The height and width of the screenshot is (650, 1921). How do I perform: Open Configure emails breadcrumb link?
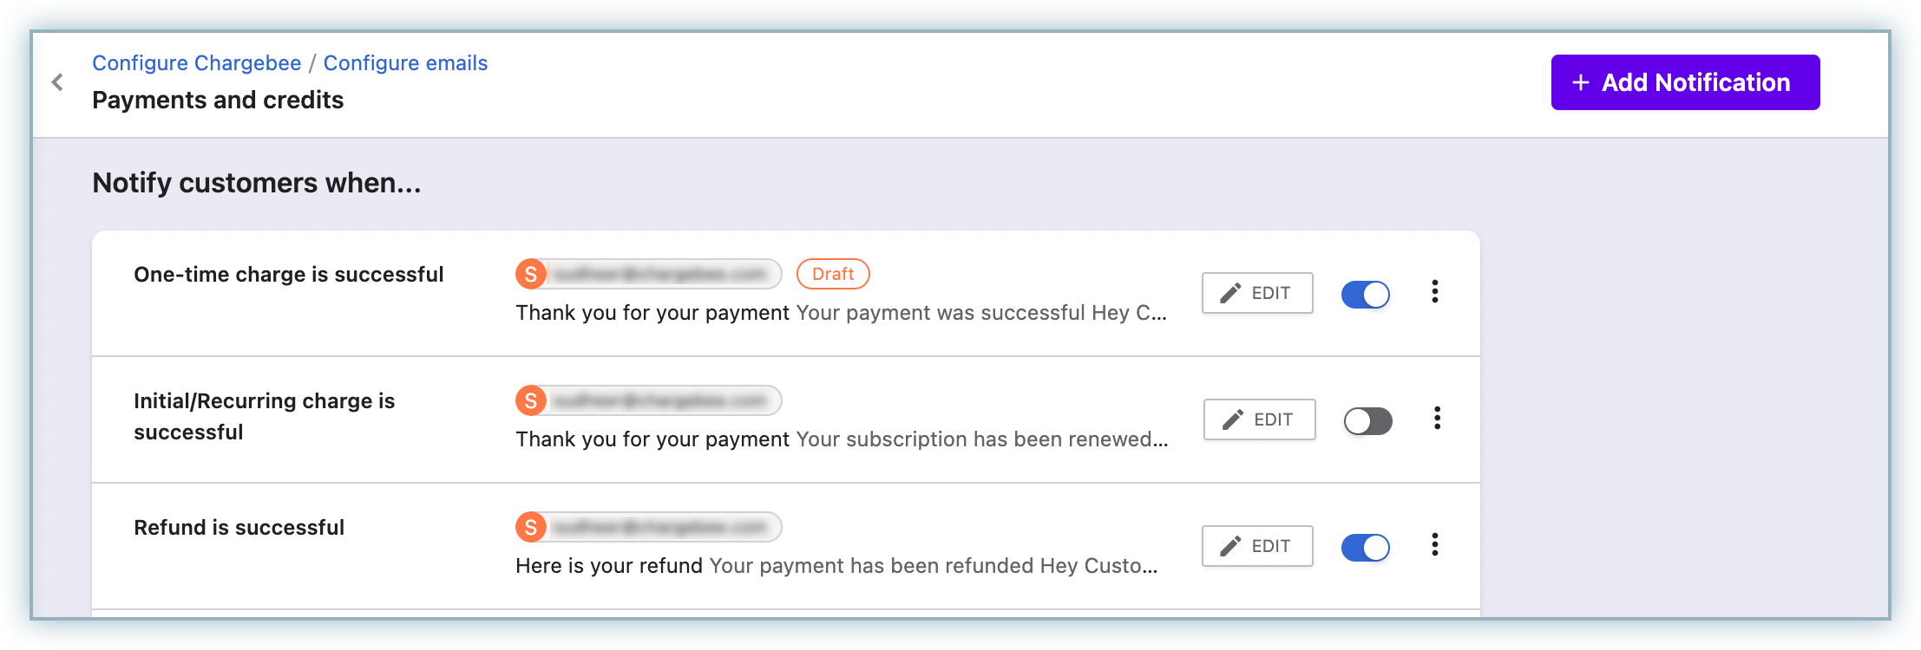click(x=405, y=63)
